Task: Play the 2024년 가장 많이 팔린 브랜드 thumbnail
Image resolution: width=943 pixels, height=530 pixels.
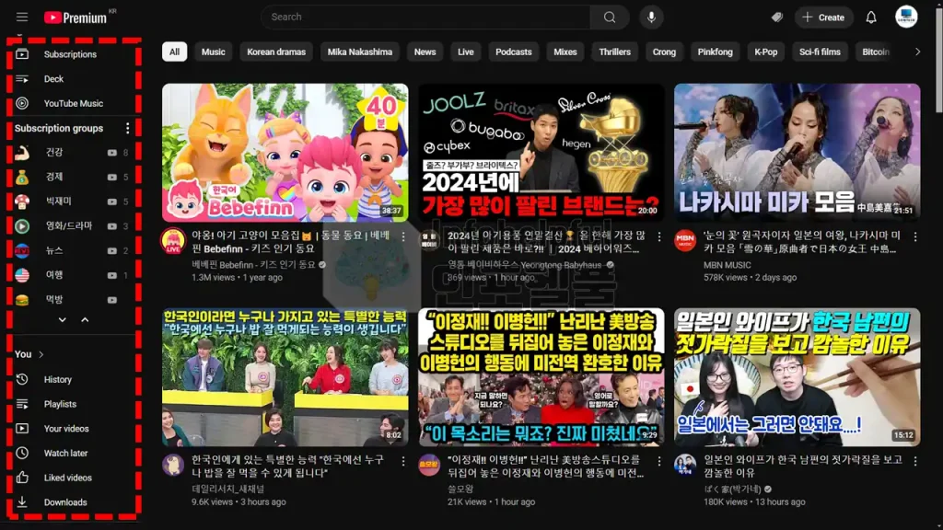Action: tap(541, 153)
